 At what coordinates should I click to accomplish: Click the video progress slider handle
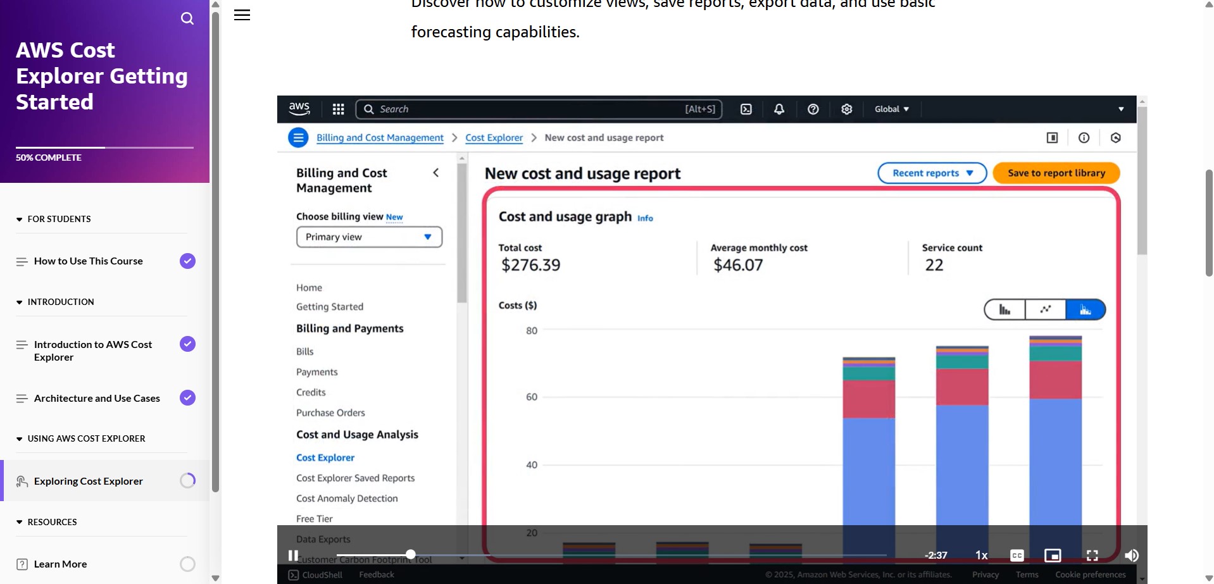tap(411, 554)
